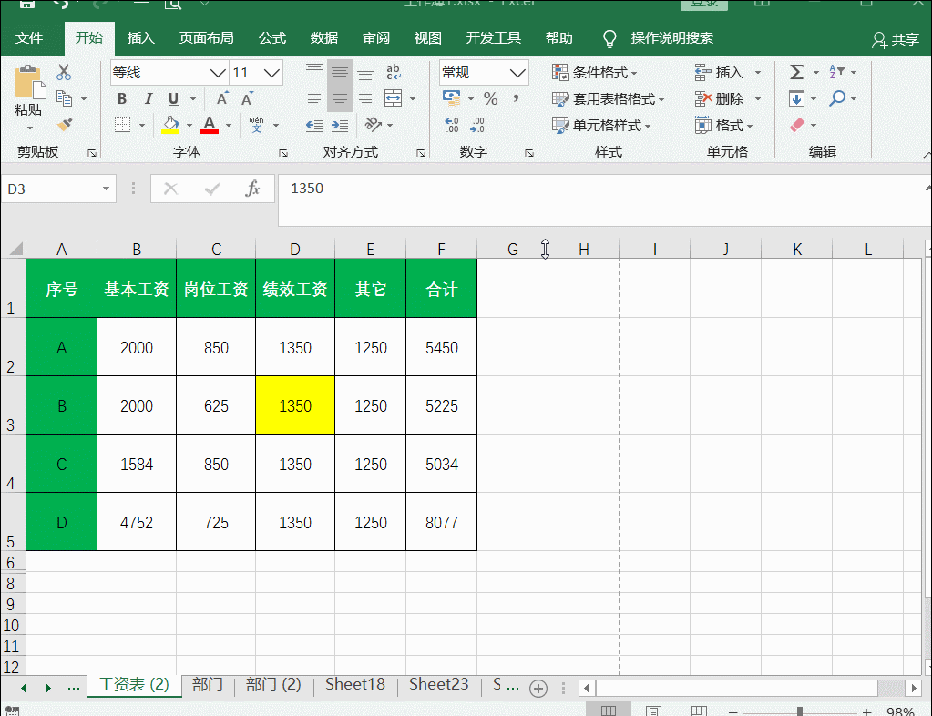Toggle Wrap Text icon
Screen dimensions: 932x716
coord(393,73)
